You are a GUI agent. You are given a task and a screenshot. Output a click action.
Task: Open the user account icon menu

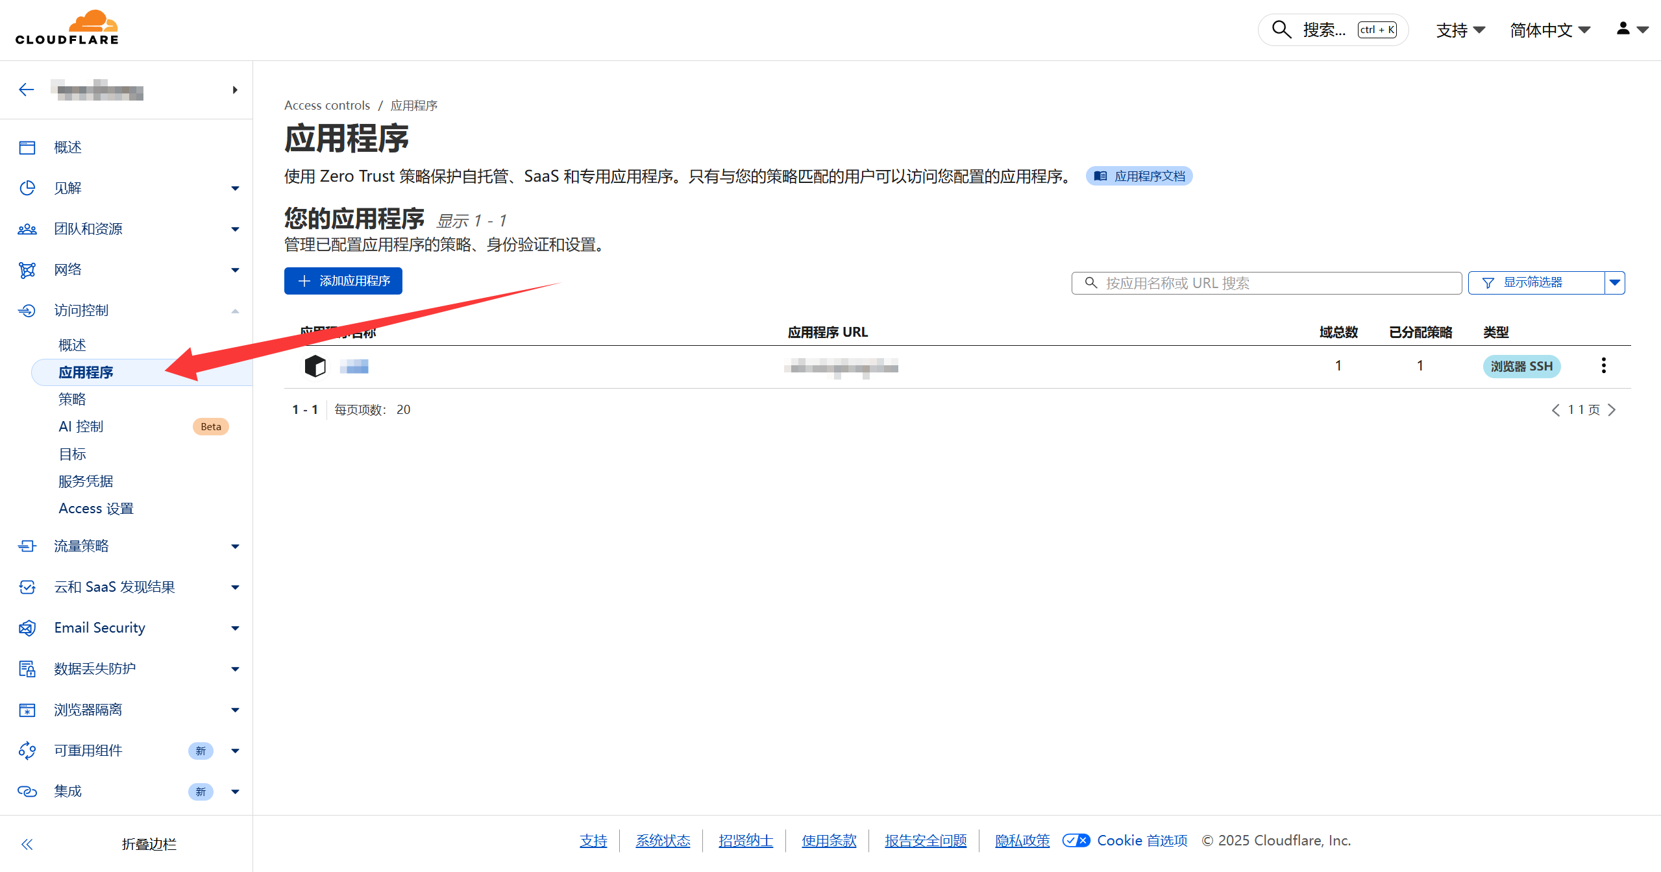pyautogui.click(x=1631, y=29)
